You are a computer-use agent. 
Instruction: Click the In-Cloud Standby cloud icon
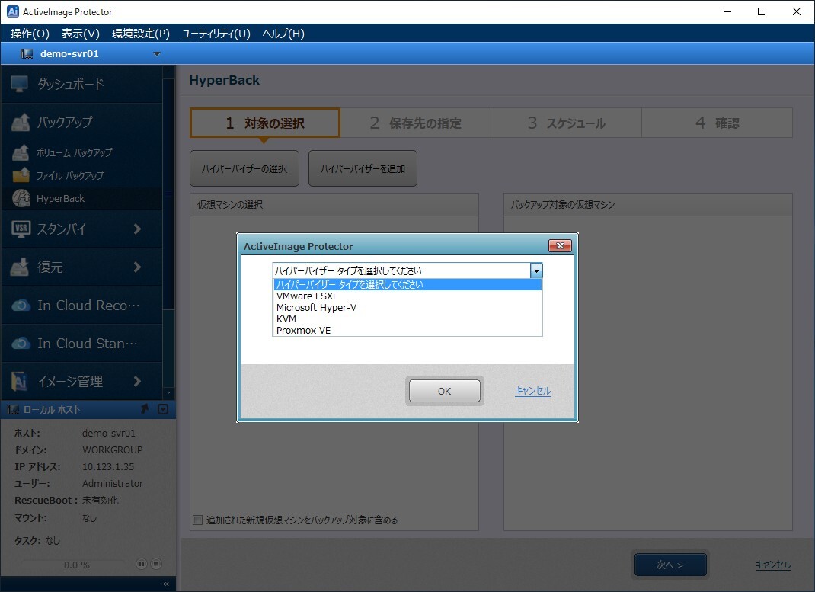pos(21,343)
